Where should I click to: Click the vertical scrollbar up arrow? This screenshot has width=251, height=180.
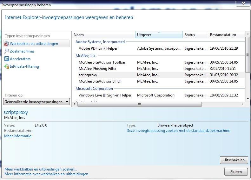click(x=248, y=34)
